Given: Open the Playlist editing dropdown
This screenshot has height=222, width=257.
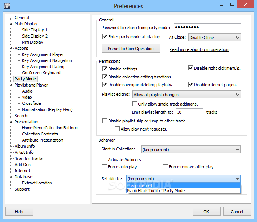Looking at the screenshot, I should tap(186, 95).
